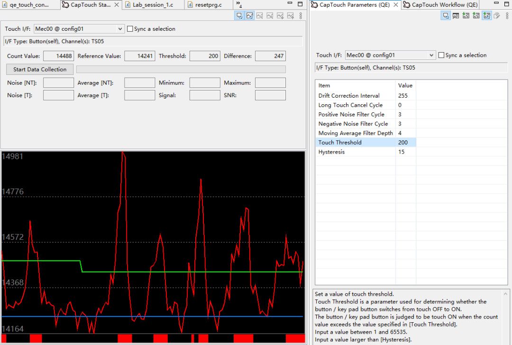Click the Start Data Collection button
This screenshot has width=512, height=345.
[40, 69]
